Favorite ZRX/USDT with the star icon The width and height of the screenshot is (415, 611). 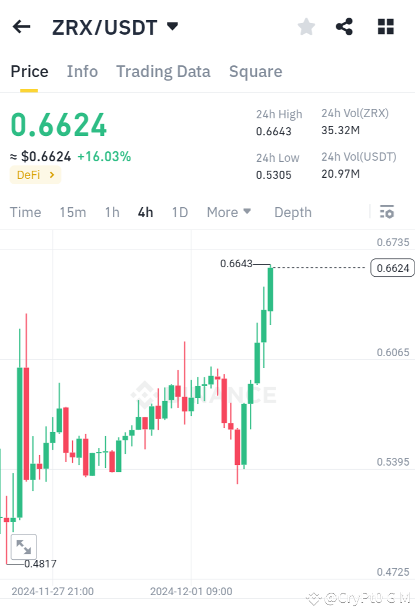pyautogui.click(x=306, y=26)
